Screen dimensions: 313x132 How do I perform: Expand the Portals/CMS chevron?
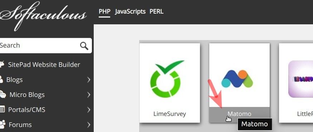pos(89,109)
